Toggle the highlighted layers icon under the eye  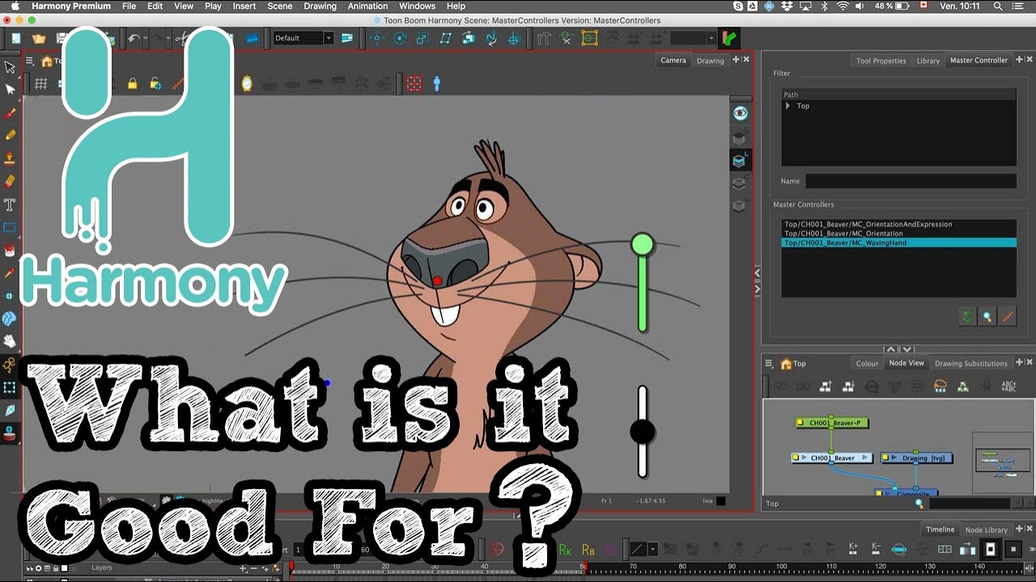[x=739, y=161]
